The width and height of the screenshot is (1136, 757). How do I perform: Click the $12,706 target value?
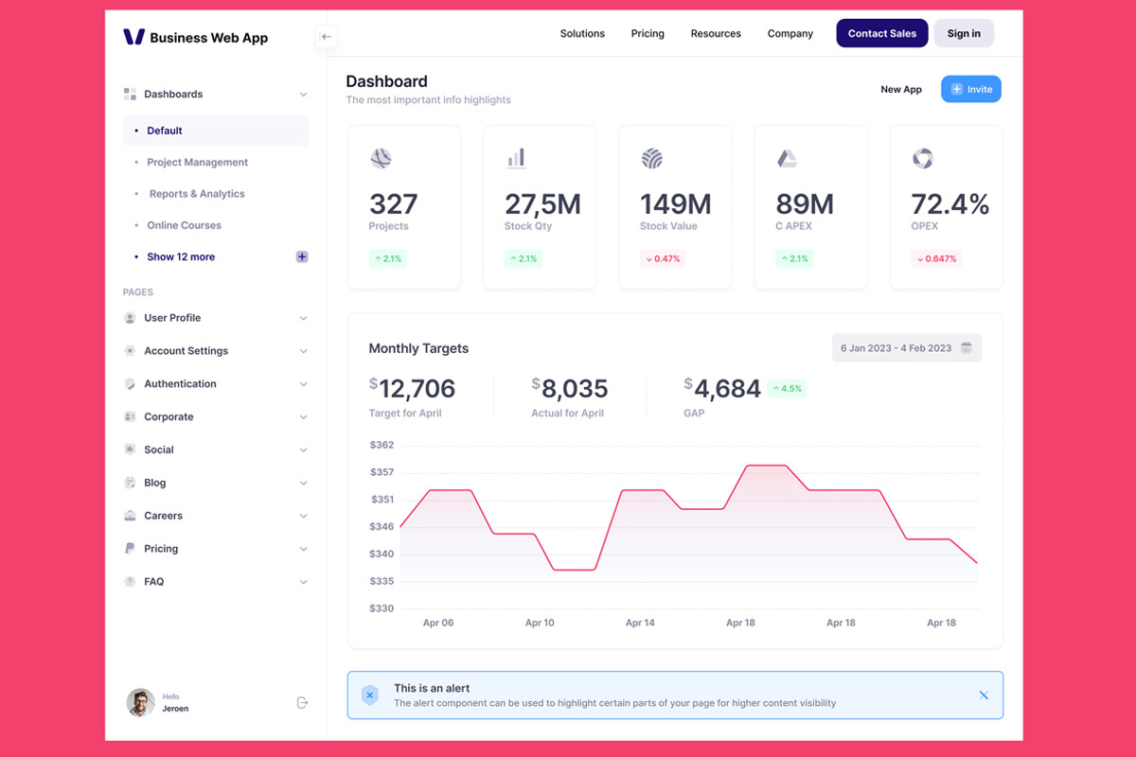coord(412,388)
